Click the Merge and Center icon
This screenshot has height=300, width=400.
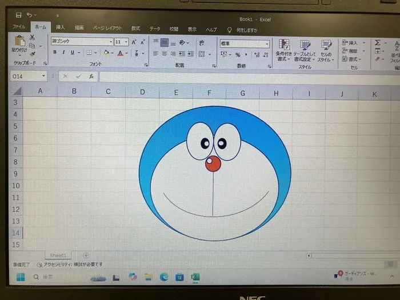(202, 54)
